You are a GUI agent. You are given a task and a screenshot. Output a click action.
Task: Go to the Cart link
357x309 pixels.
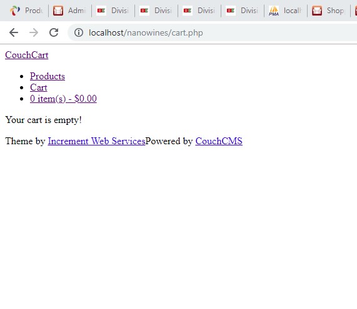(39, 87)
